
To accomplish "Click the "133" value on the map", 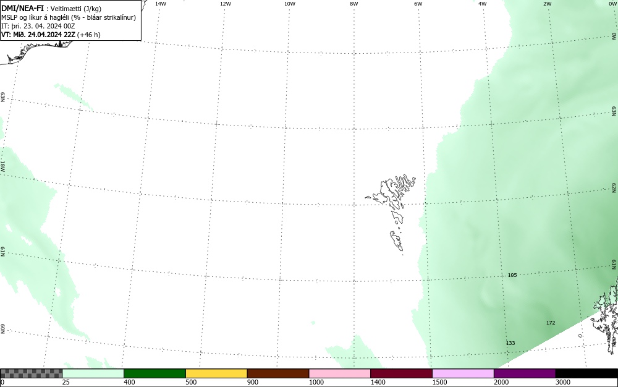I will 510,343.
